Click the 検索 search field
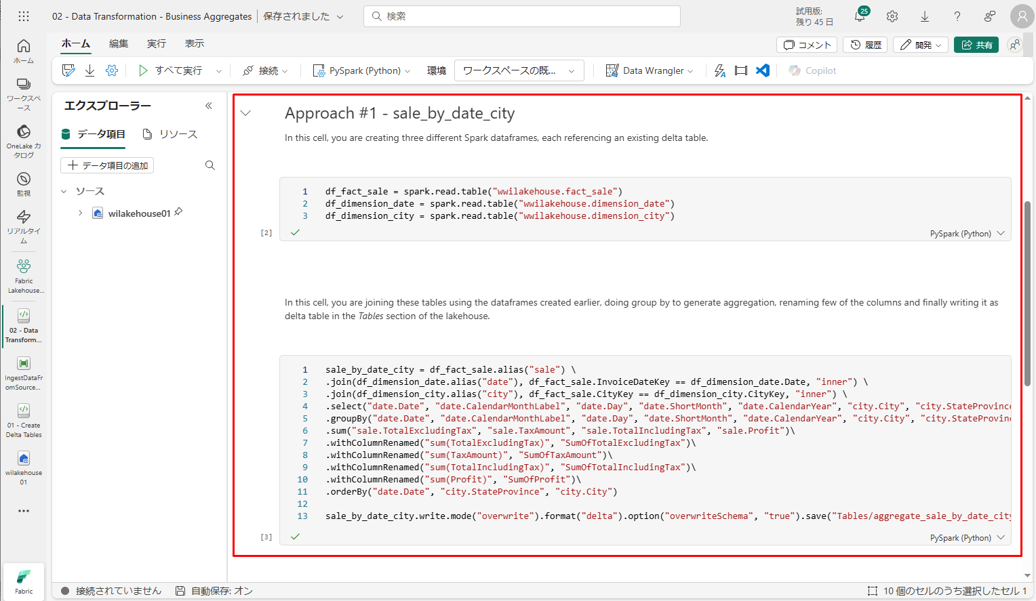Screen dimensions: 1036x601 522,16
